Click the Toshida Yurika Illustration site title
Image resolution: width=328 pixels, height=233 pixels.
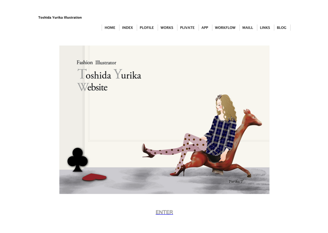coord(60,18)
